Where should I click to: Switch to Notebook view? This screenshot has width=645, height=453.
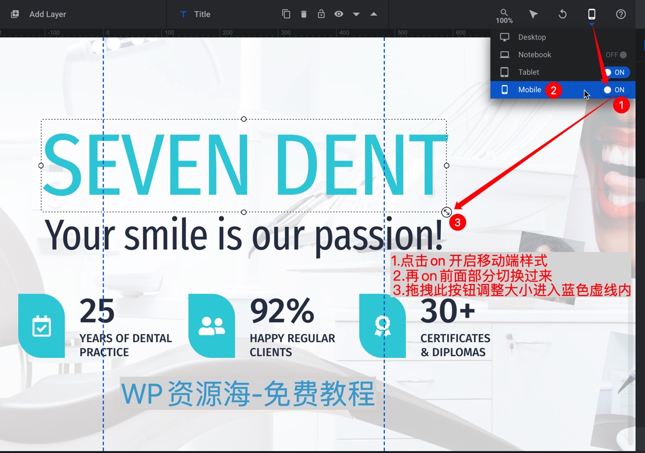[563, 55]
